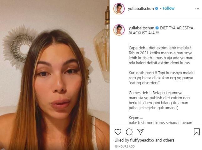Open yuliabaltschun profile from header username

click(141, 9)
